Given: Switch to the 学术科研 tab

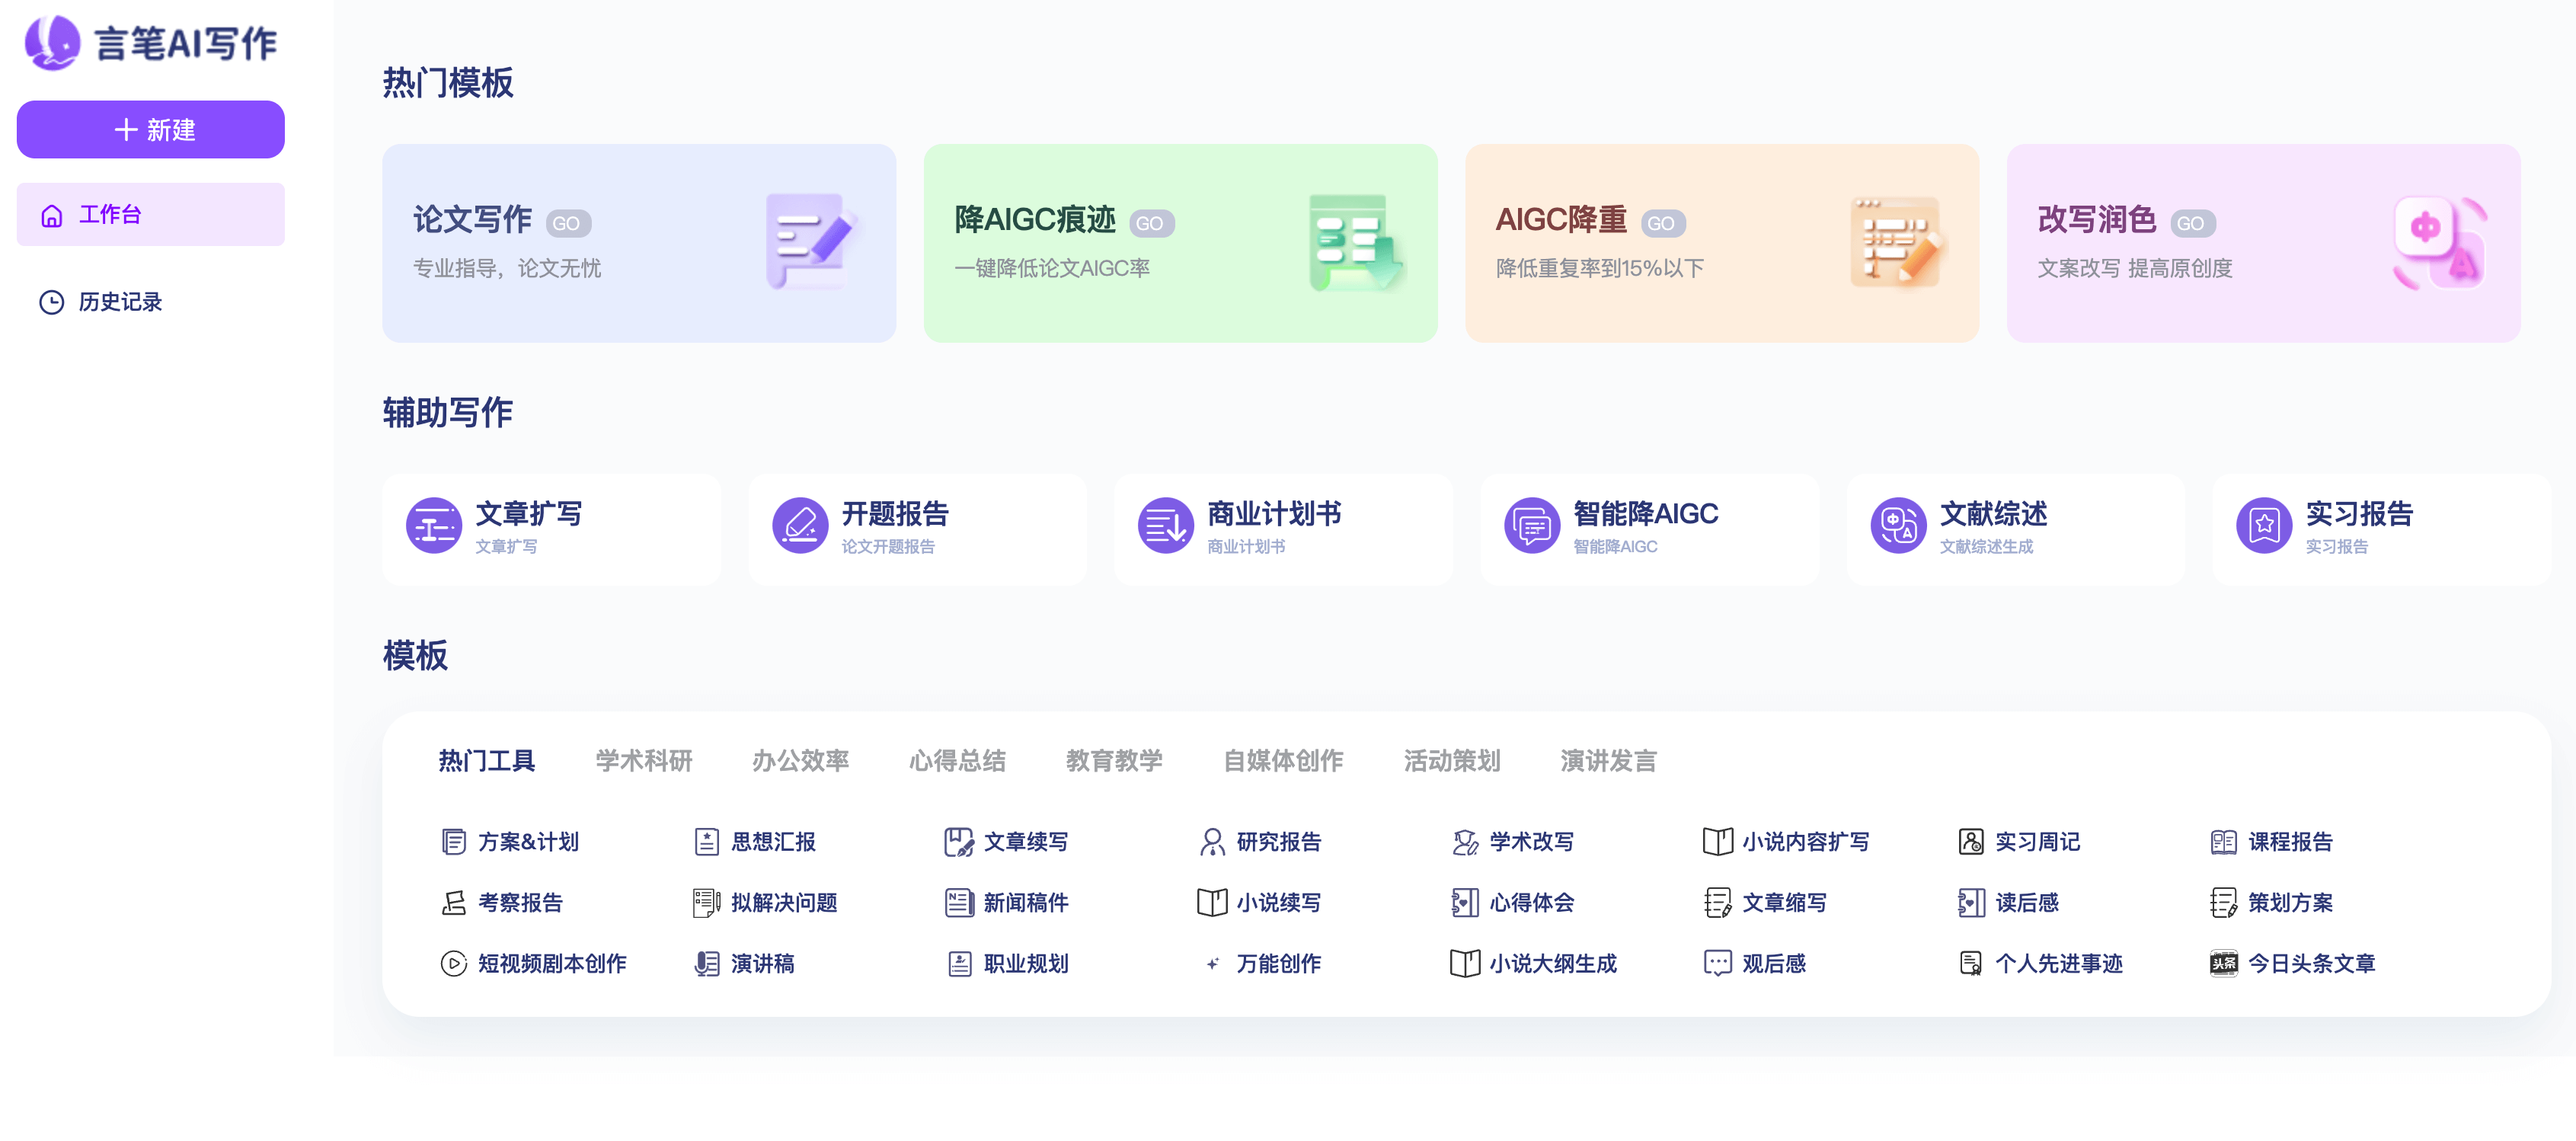Looking at the screenshot, I should coord(643,761).
